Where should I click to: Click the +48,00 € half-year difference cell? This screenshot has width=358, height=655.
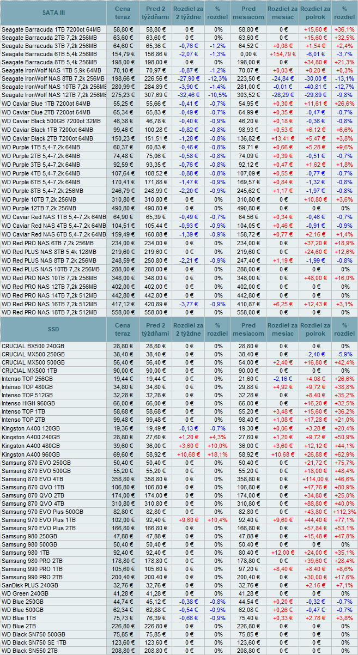(x=314, y=278)
